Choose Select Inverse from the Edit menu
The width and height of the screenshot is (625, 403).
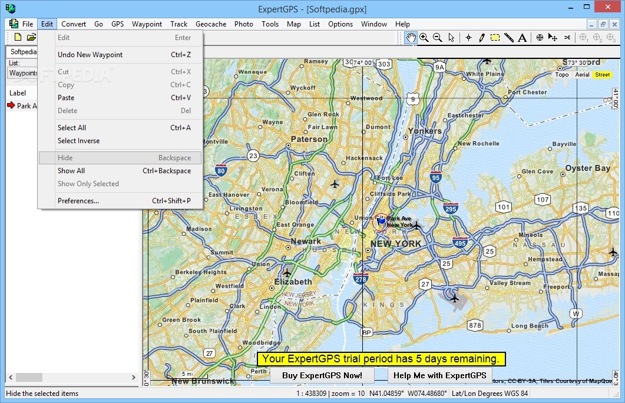tap(120, 141)
